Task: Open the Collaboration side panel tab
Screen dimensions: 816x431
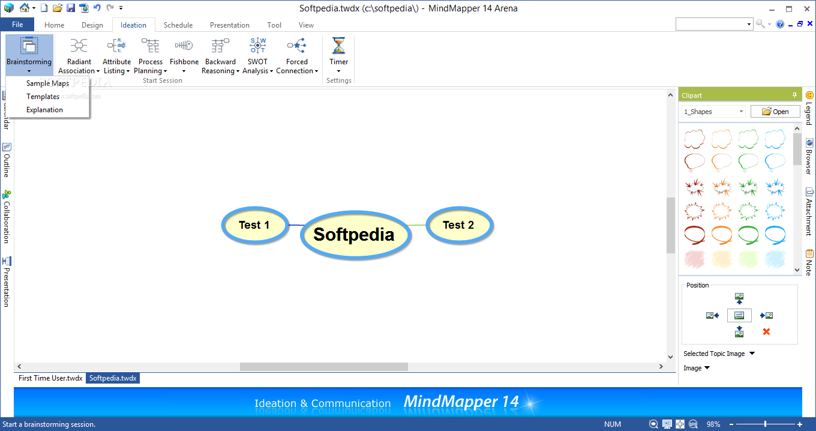Action: click(x=7, y=216)
